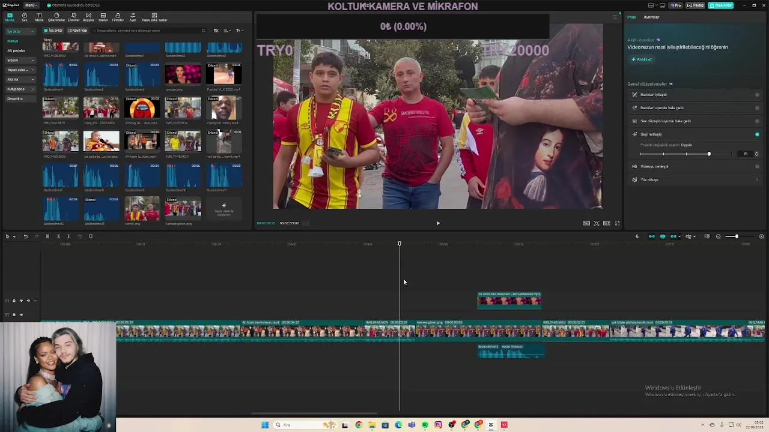Open the preview aspect ratio icon
The height and width of the screenshot is (432, 769).
[607, 223]
